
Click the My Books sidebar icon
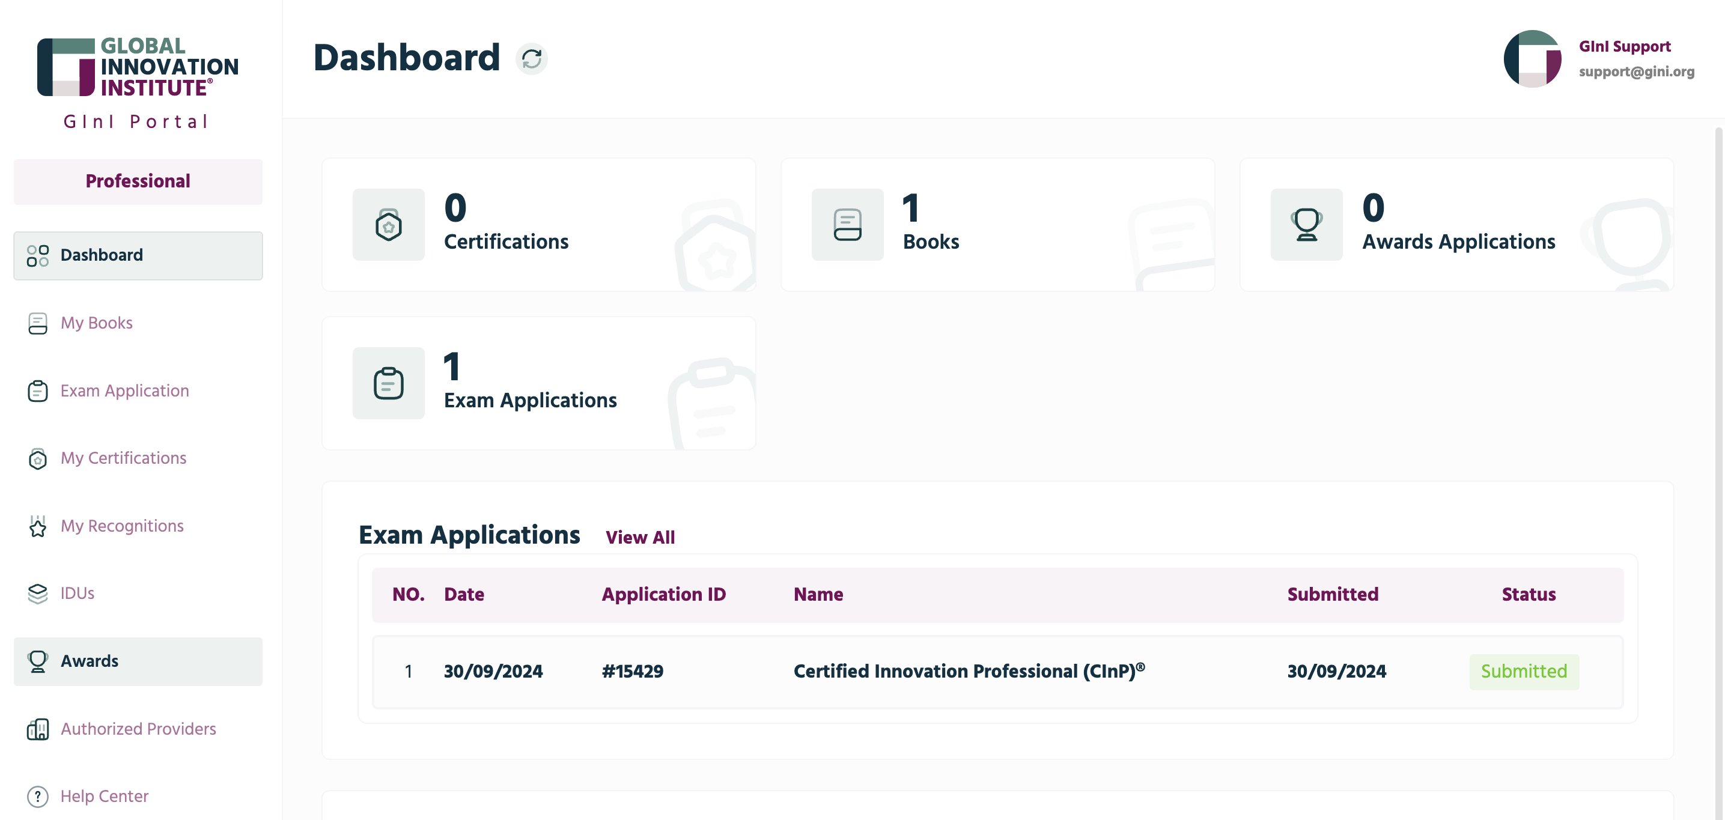point(37,323)
